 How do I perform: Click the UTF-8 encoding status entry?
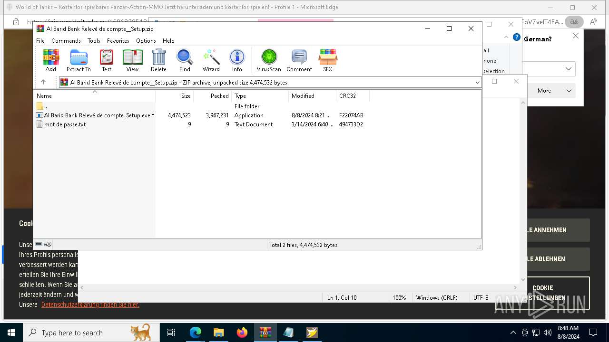pyautogui.click(x=481, y=298)
